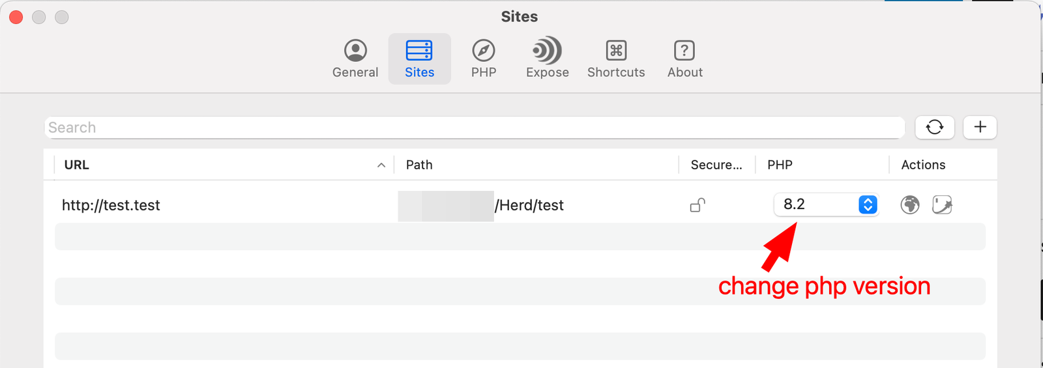The image size is (1043, 368).
Task: Click the Secure column header
Action: (716, 165)
